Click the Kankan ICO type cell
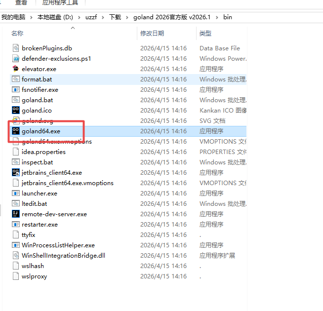Viewport: 323px width, 311px height. pyautogui.click(x=223, y=111)
